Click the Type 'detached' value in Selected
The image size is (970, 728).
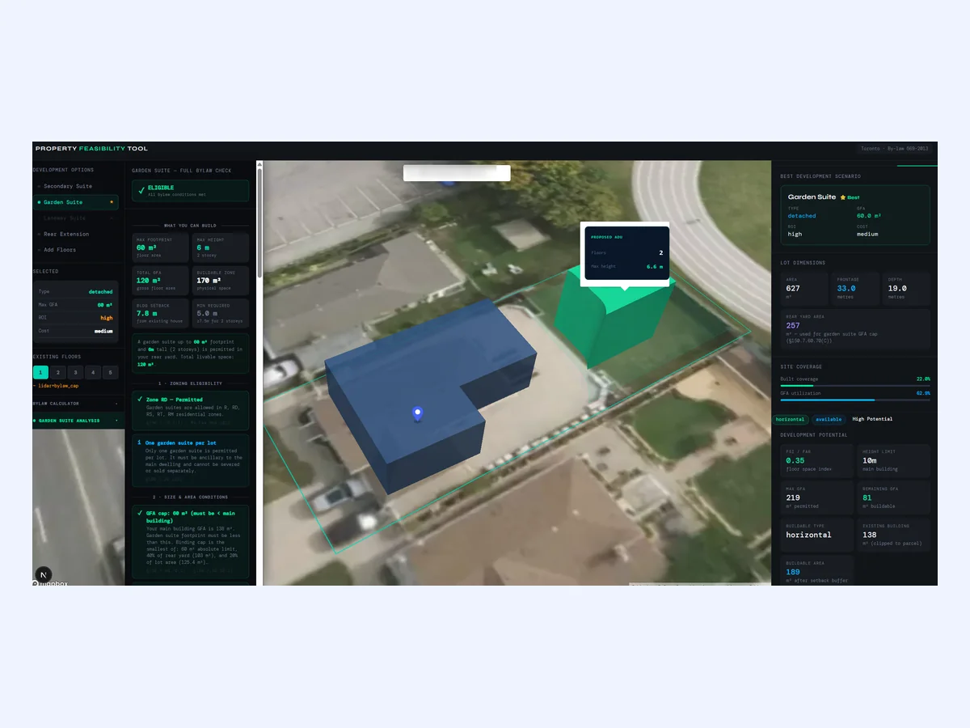(100, 291)
